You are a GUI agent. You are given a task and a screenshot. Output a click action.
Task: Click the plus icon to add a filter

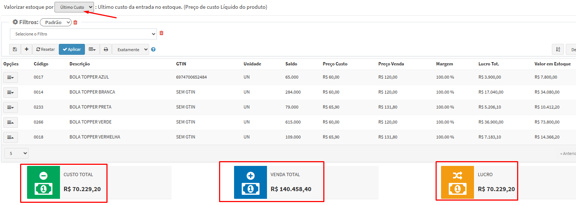[27, 49]
